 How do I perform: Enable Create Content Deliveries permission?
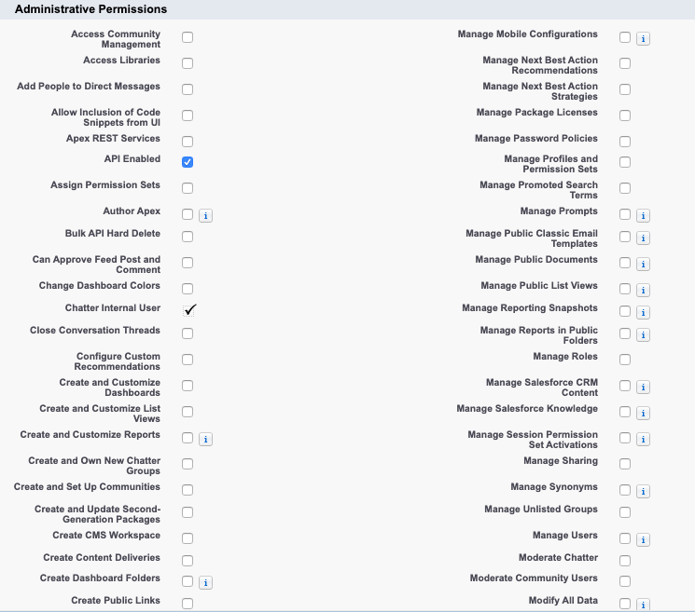click(x=188, y=561)
